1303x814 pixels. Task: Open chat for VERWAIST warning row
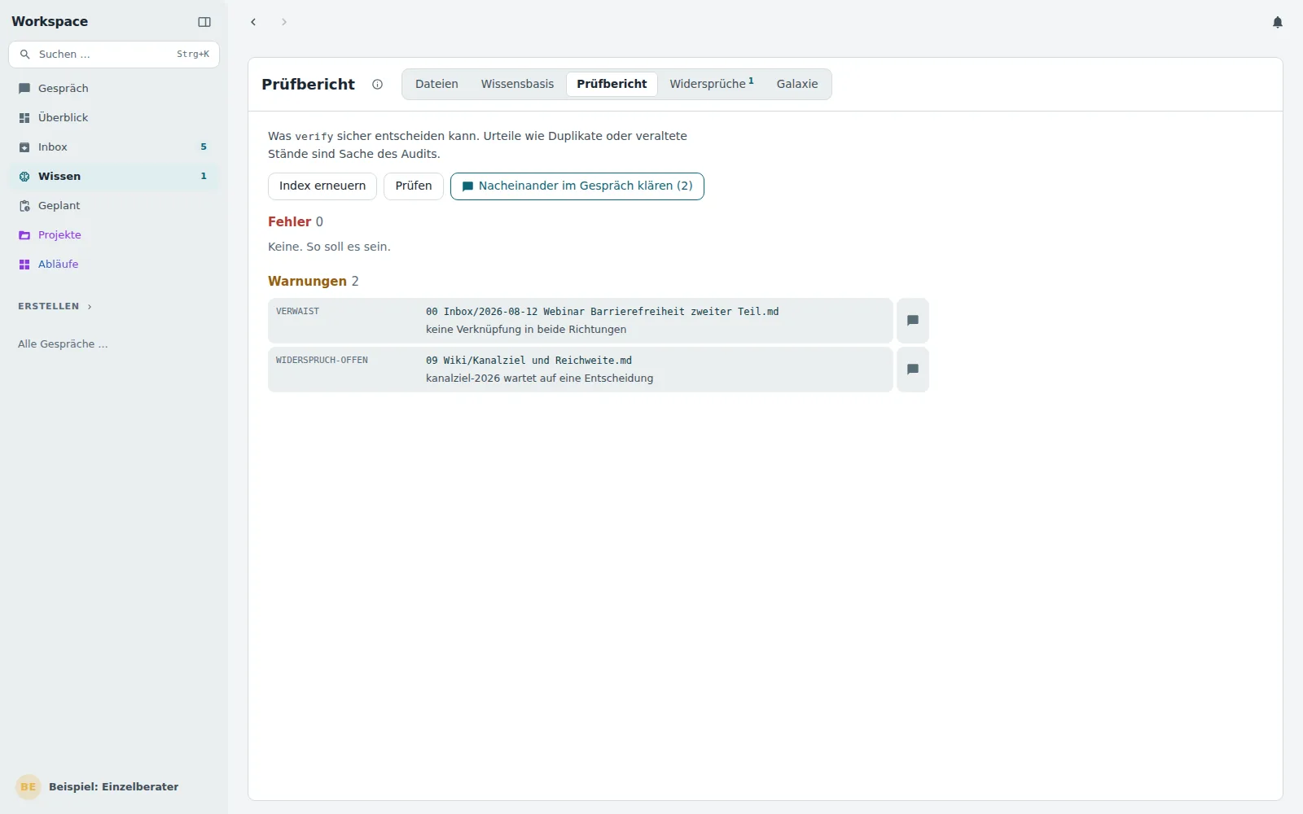[x=913, y=321]
